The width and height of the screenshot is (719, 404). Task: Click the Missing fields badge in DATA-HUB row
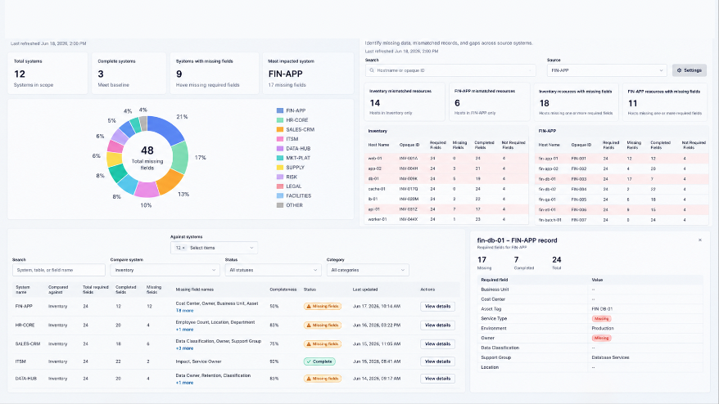coord(323,379)
